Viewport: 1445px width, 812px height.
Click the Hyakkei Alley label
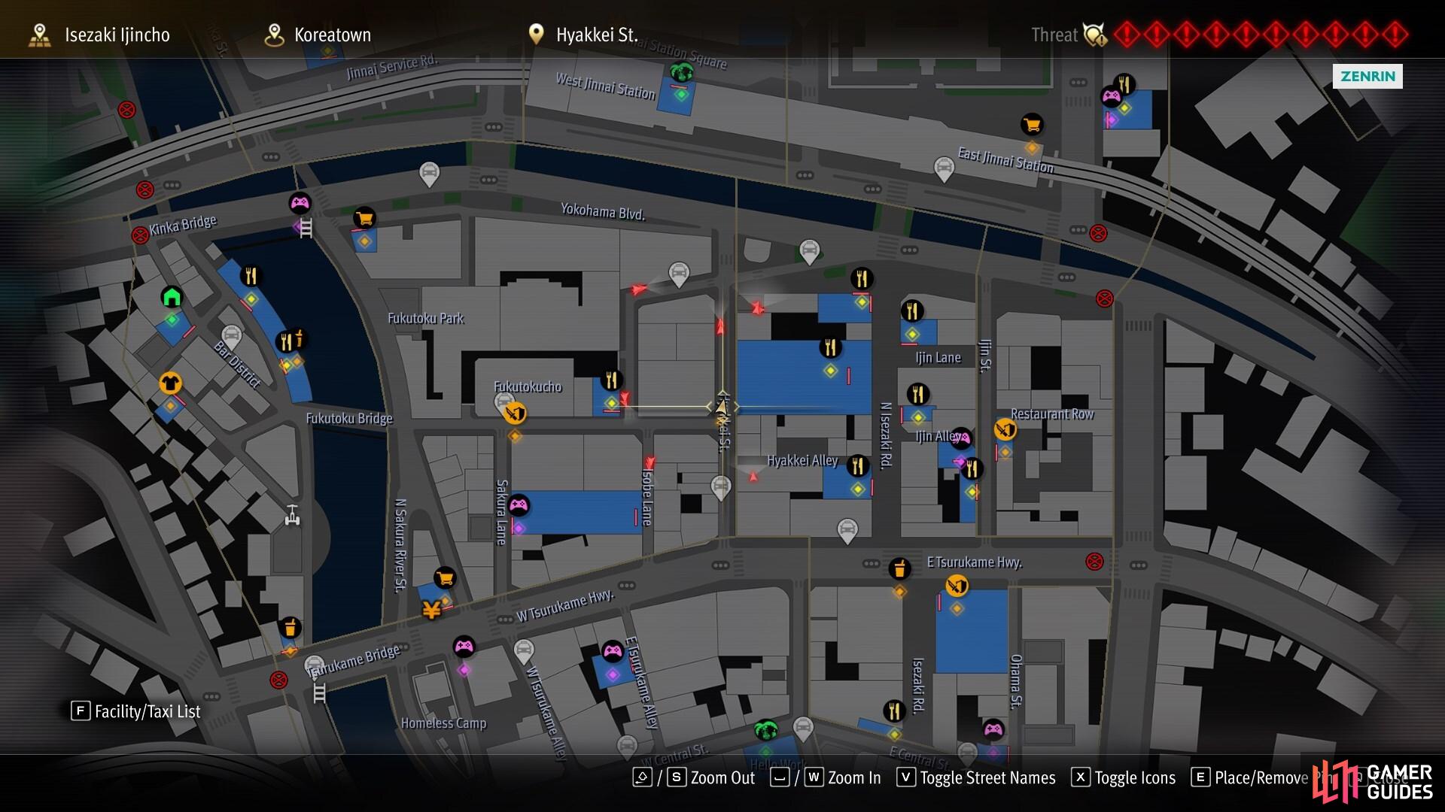click(x=802, y=460)
